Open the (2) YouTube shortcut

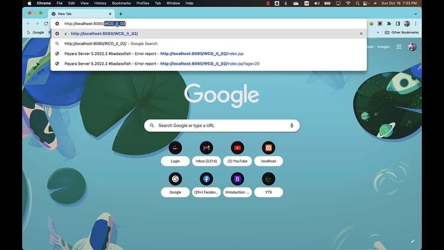pos(237,153)
